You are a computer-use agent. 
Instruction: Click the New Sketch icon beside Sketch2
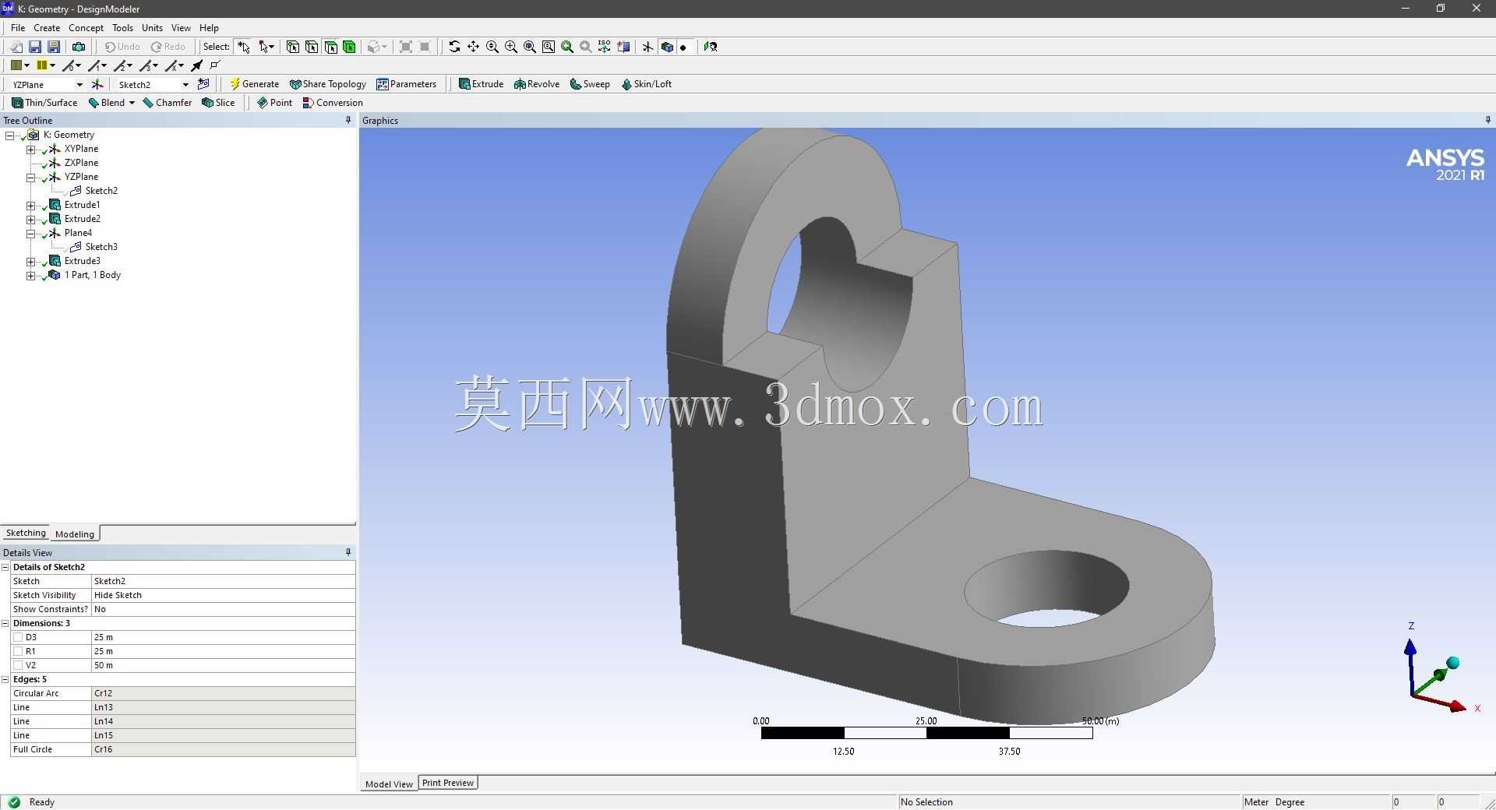click(203, 84)
